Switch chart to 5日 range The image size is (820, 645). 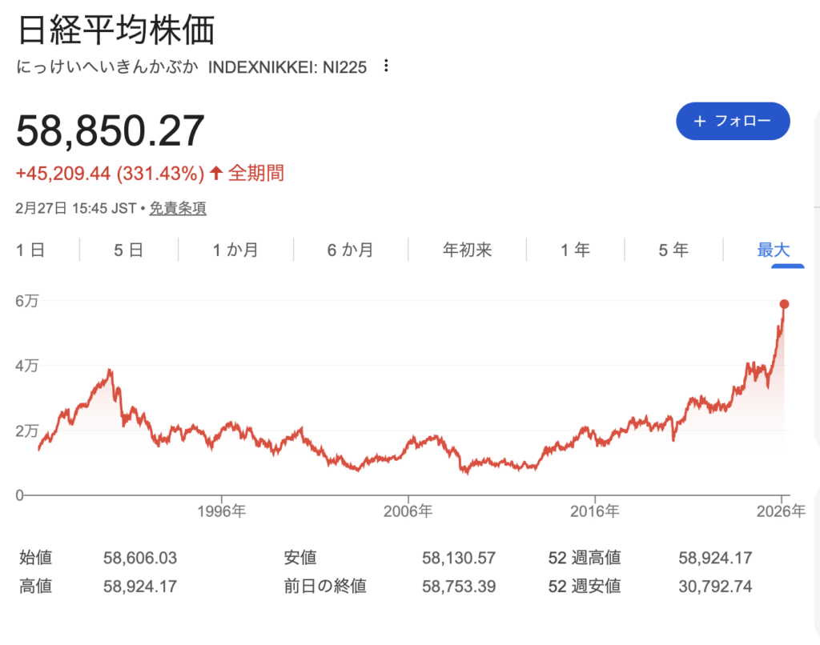coord(128,250)
